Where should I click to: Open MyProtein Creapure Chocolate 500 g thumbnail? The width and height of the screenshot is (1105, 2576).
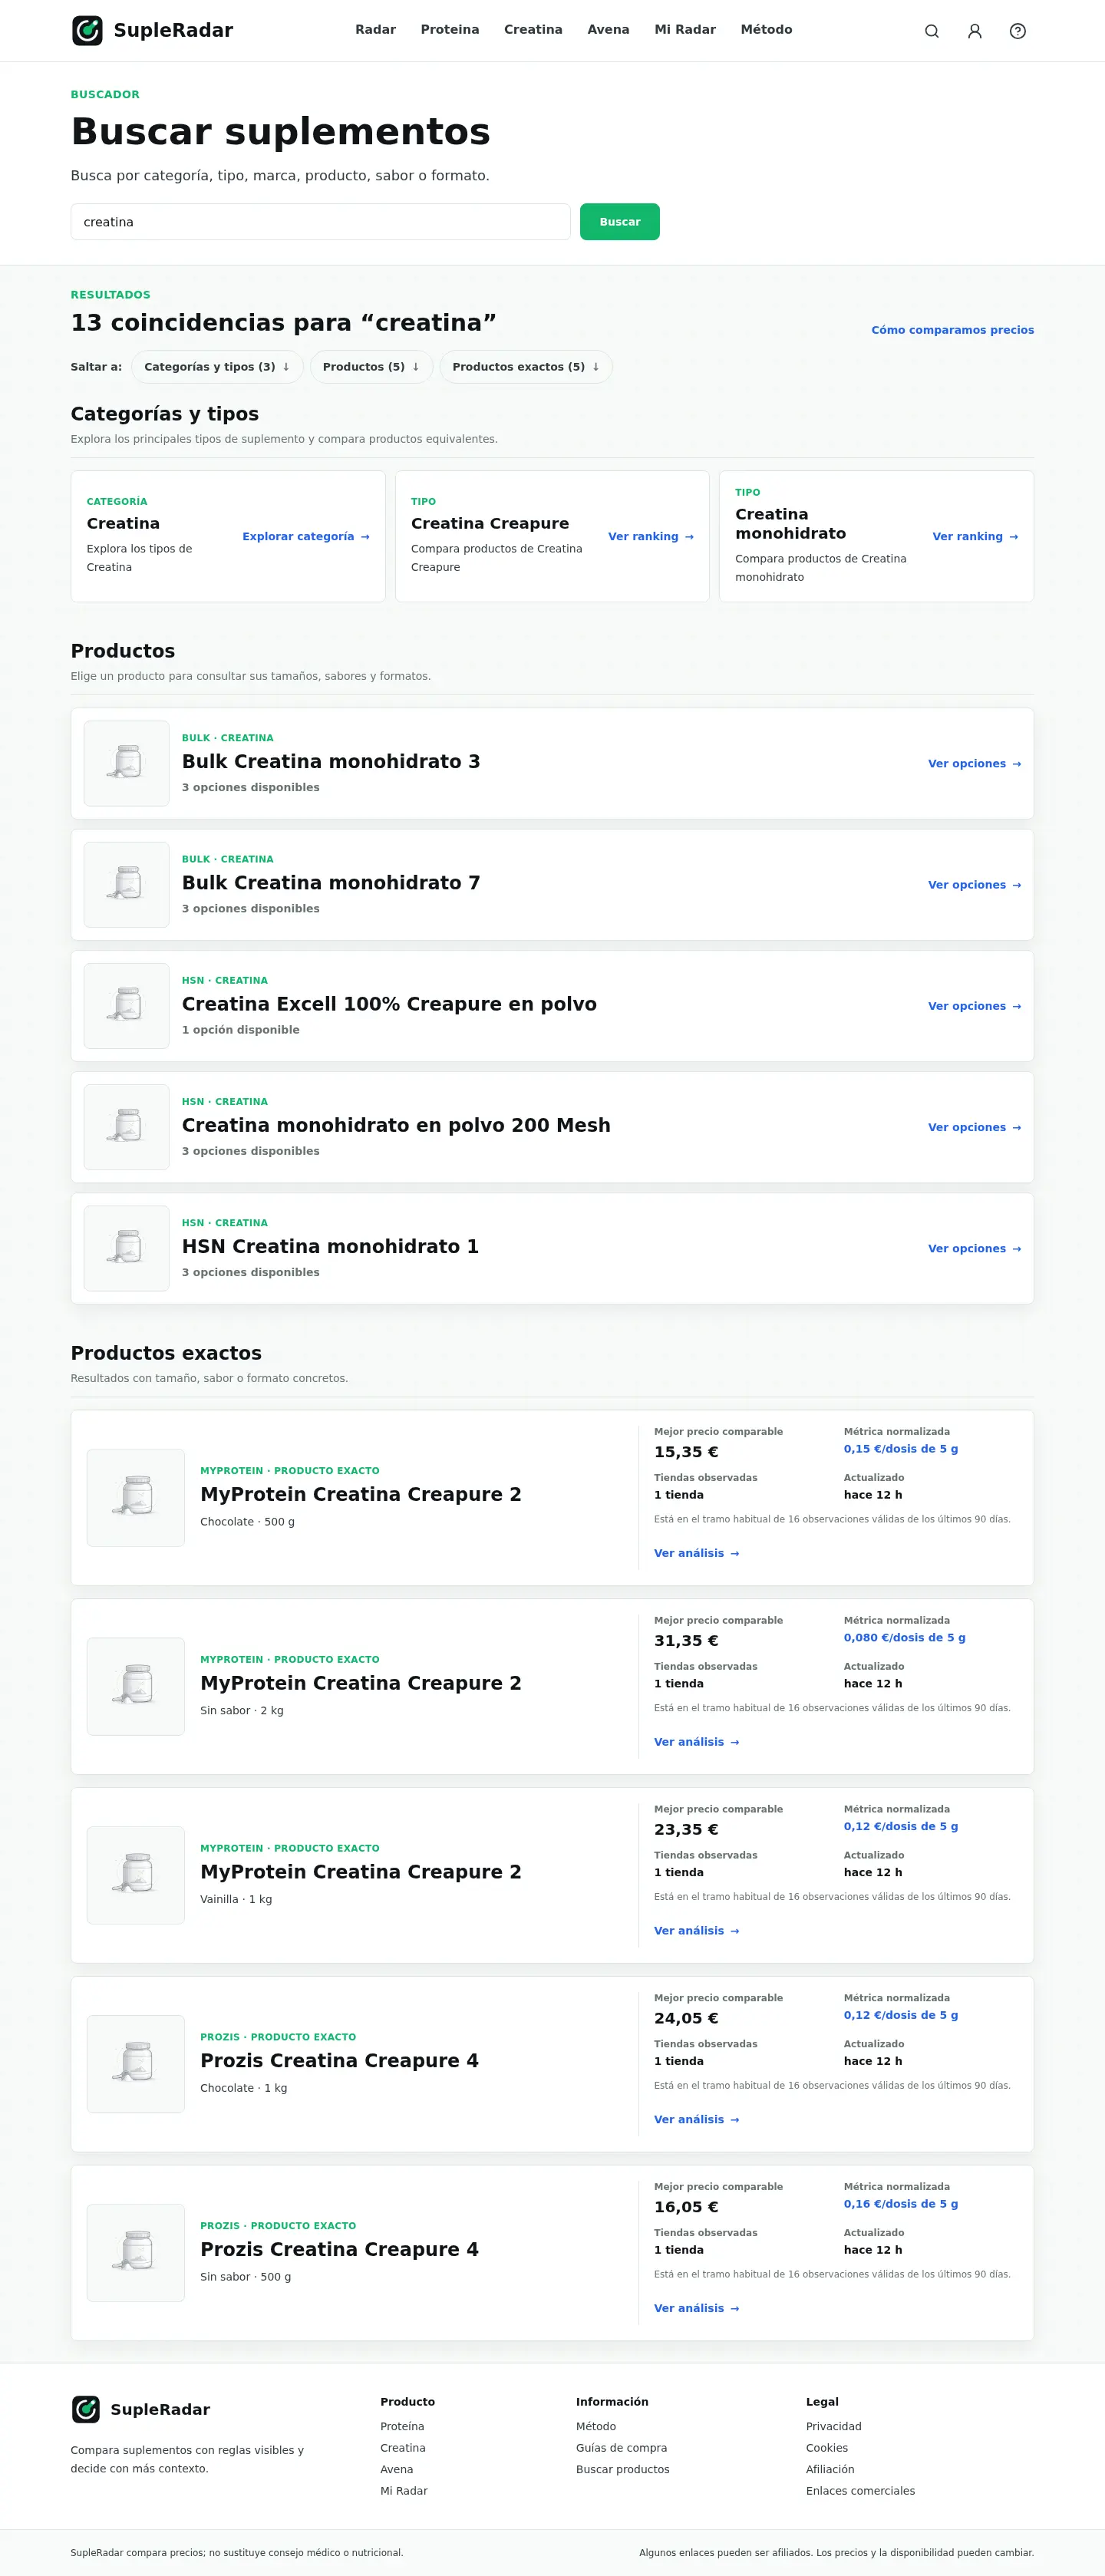pyautogui.click(x=136, y=1497)
